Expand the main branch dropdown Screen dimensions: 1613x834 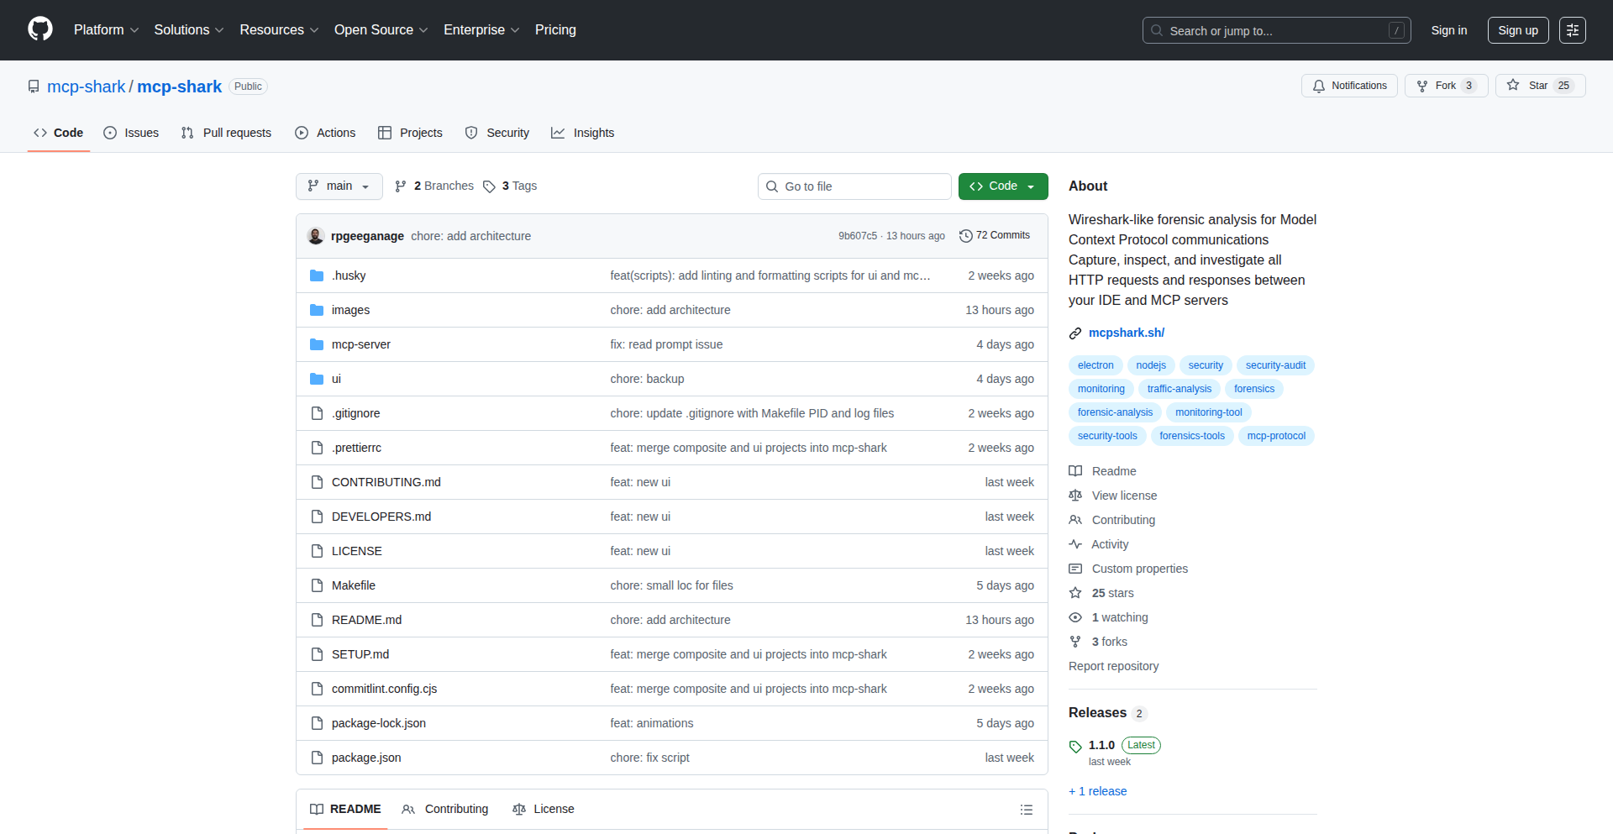[x=339, y=186]
